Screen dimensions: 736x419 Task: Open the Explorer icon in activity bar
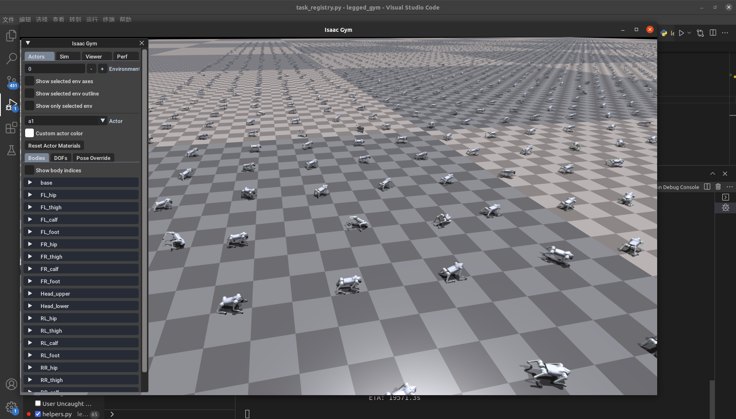pos(11,36)
